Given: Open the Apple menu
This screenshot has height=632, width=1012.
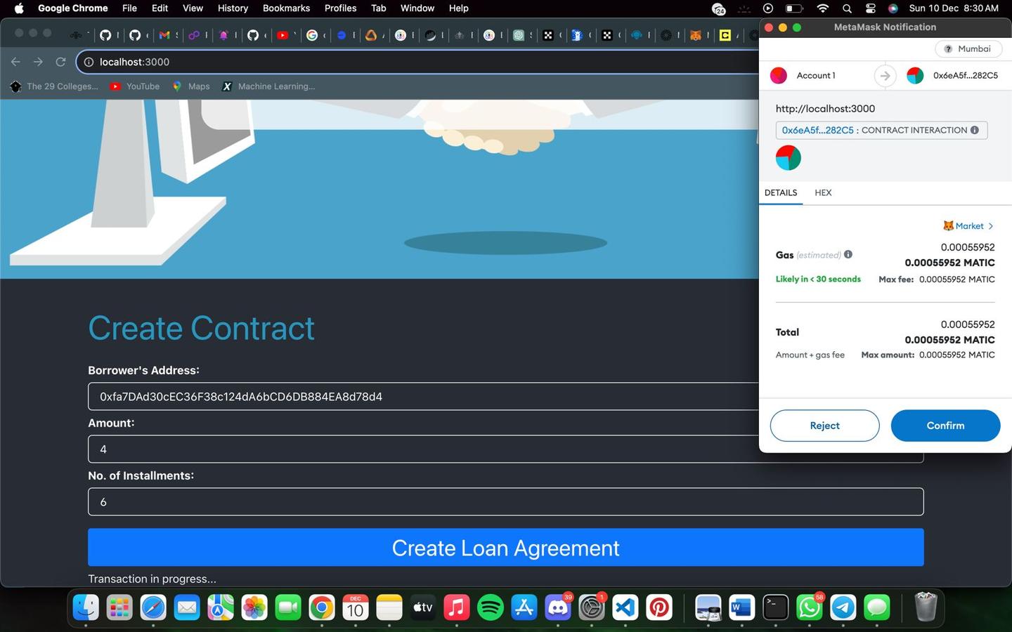Looking at the screenshot, I should click(x=19, y=8).
